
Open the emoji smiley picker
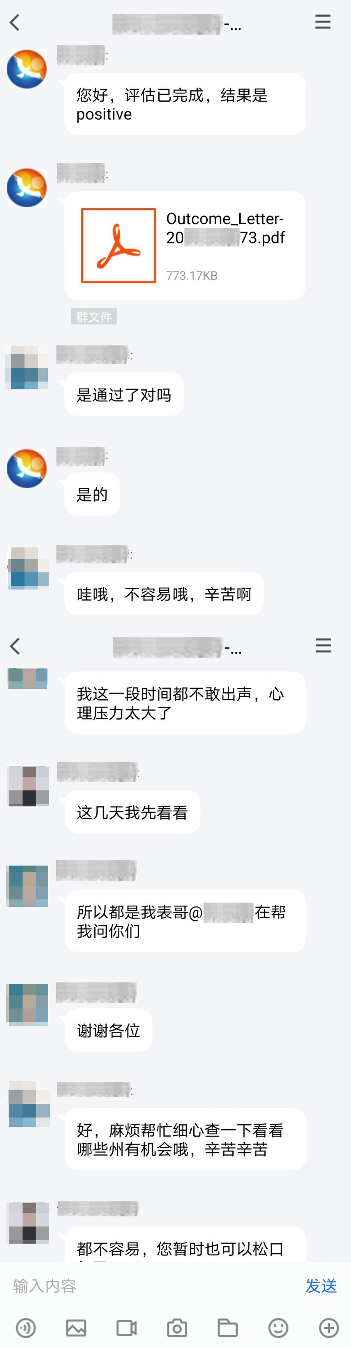coord(278,1327)
